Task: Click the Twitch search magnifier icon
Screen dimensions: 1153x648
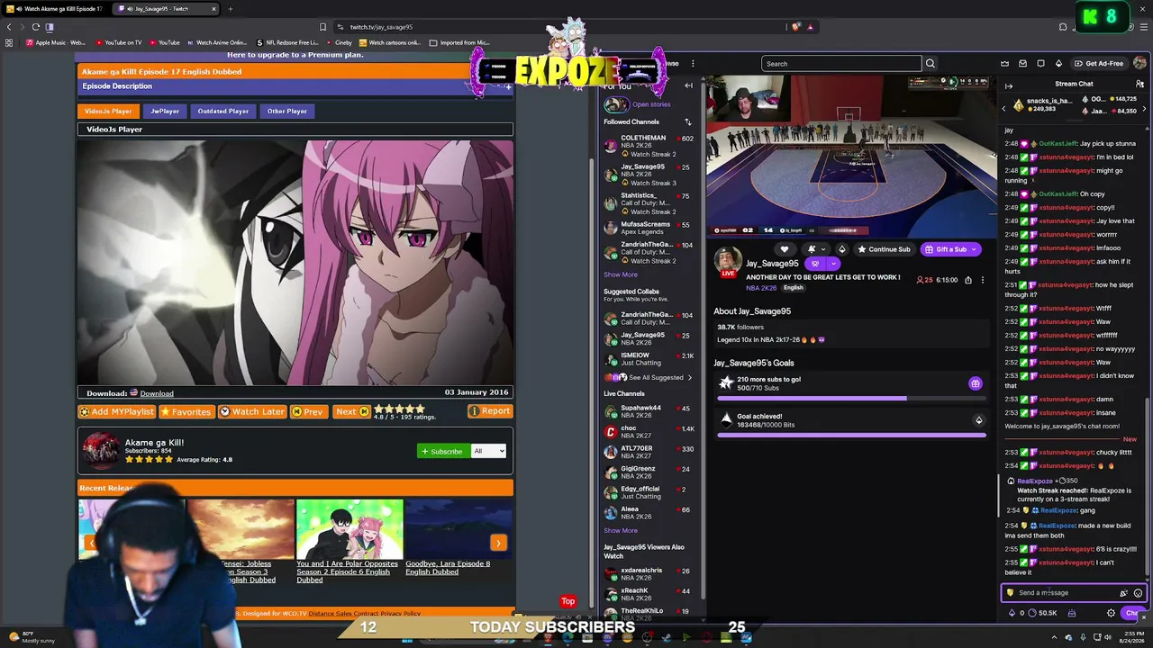Action: (x=931, y=64)
